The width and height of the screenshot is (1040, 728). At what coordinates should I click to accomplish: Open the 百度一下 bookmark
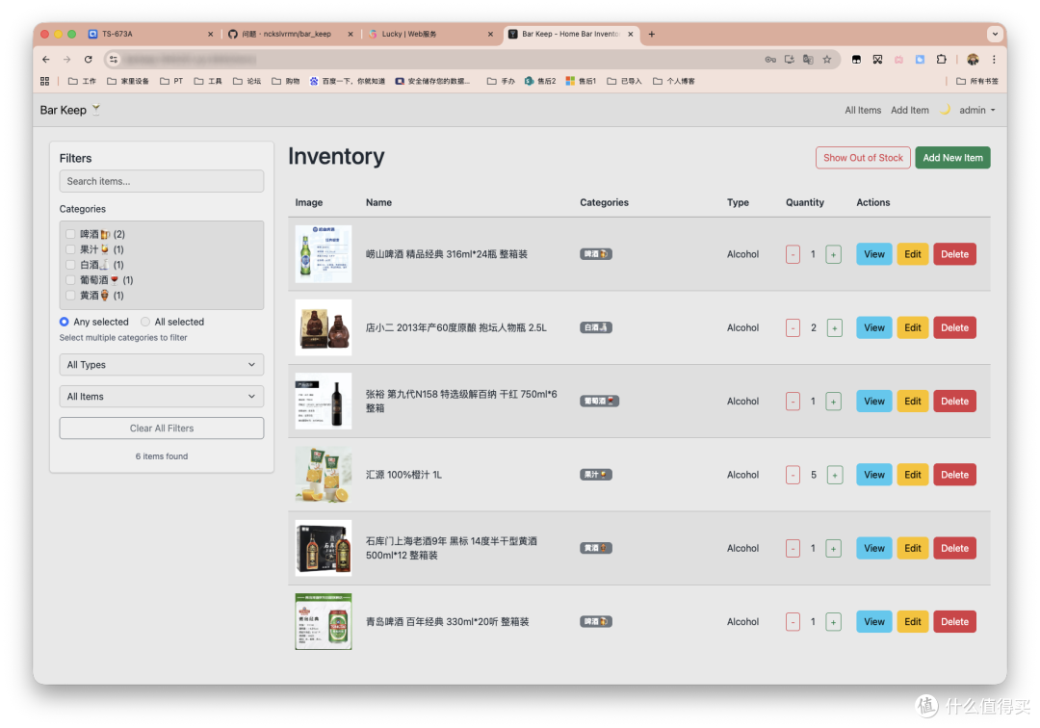pos(347,81)
